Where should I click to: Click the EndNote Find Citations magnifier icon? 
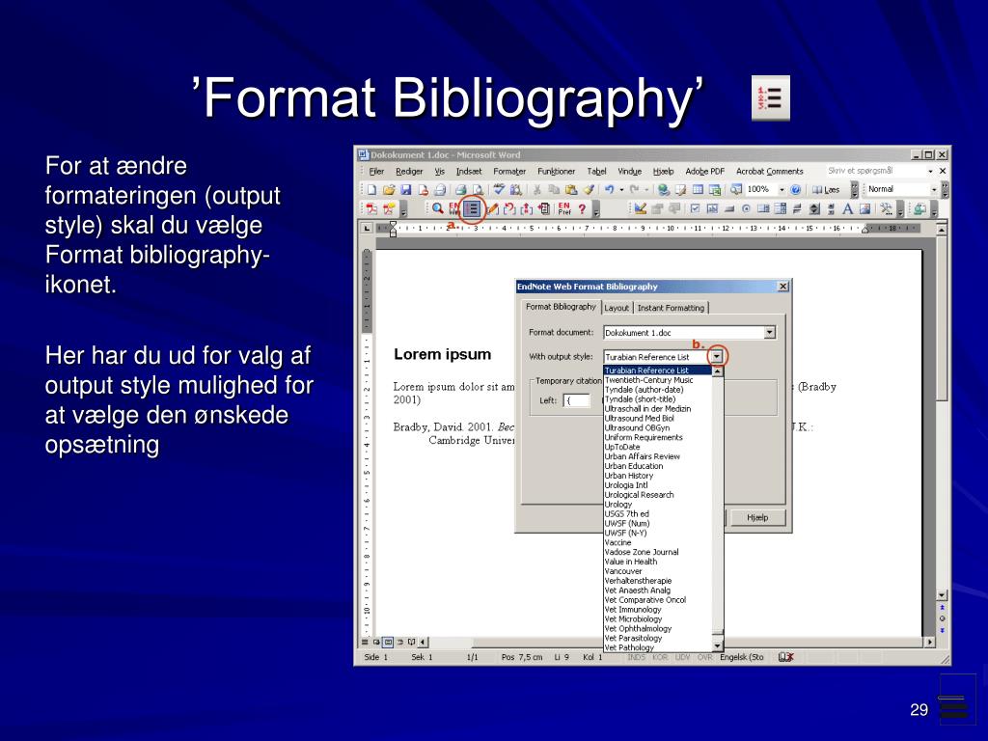437,208
